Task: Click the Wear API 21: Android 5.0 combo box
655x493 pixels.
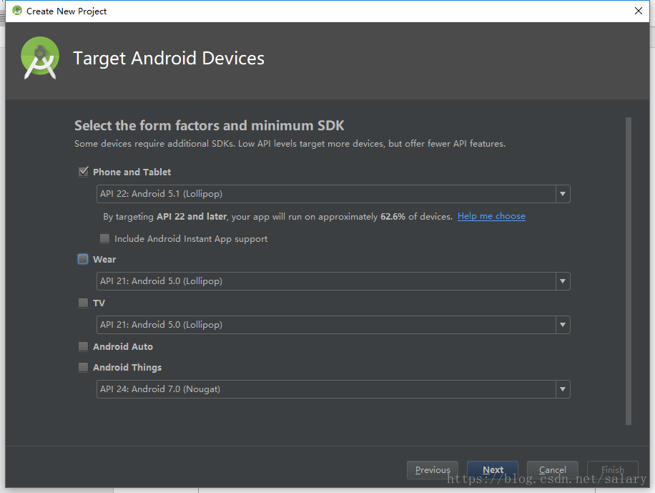Action: pos(333,281)
